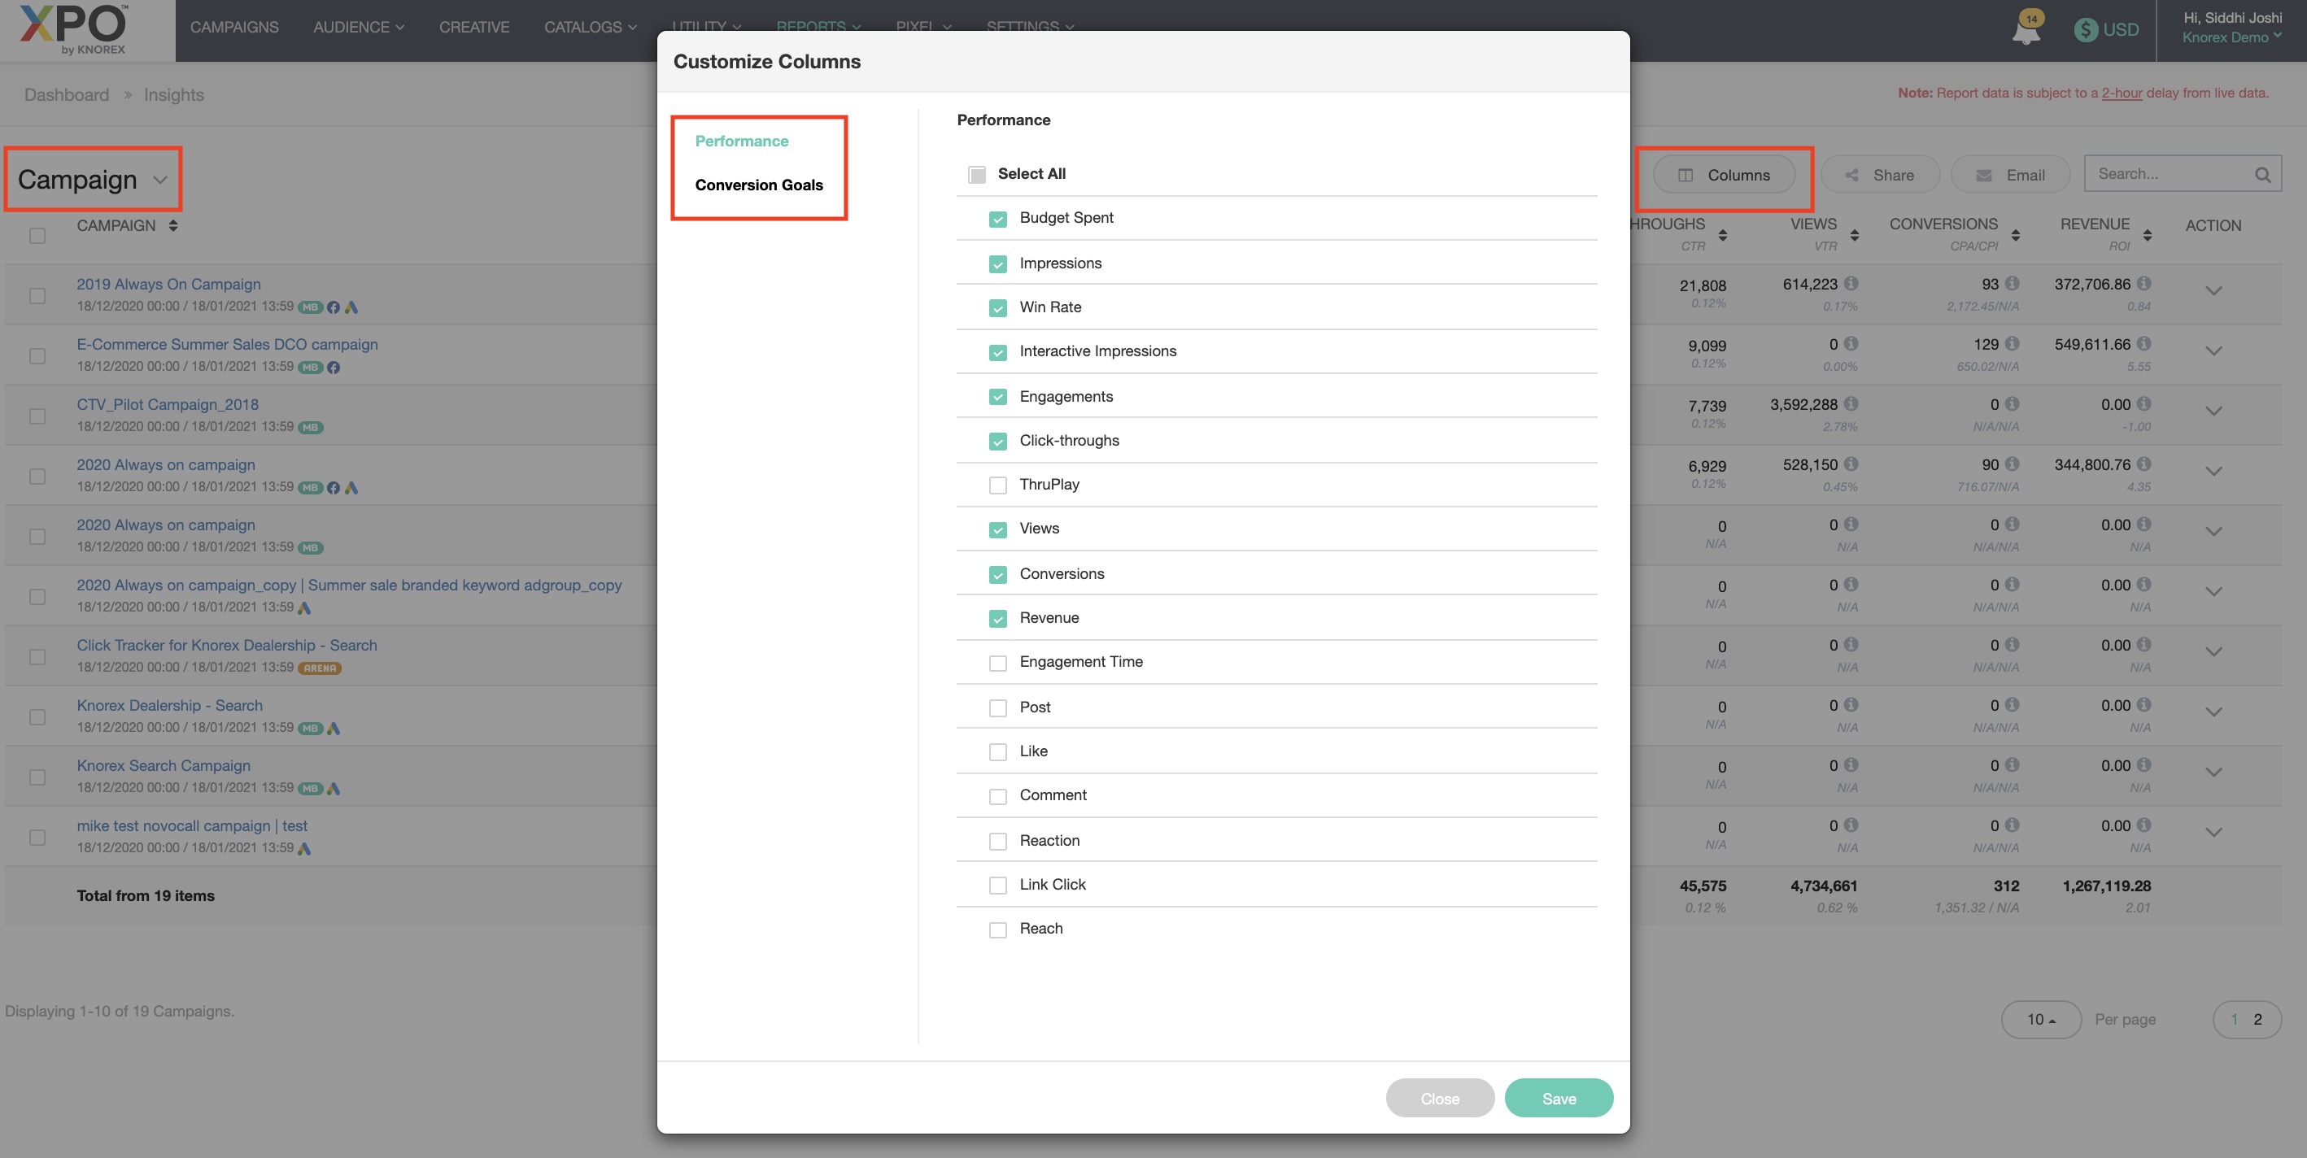Switch to Conversion Goals tab
The width and height of the screenshot is (2307, 1158).
758,185
